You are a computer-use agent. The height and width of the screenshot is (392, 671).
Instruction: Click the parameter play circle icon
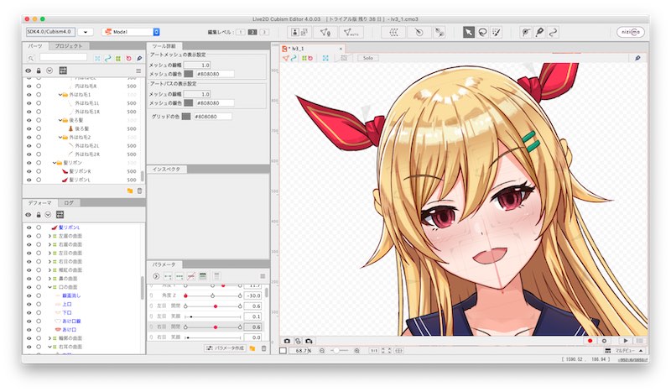pyautogui.click(x=156, y=276)
